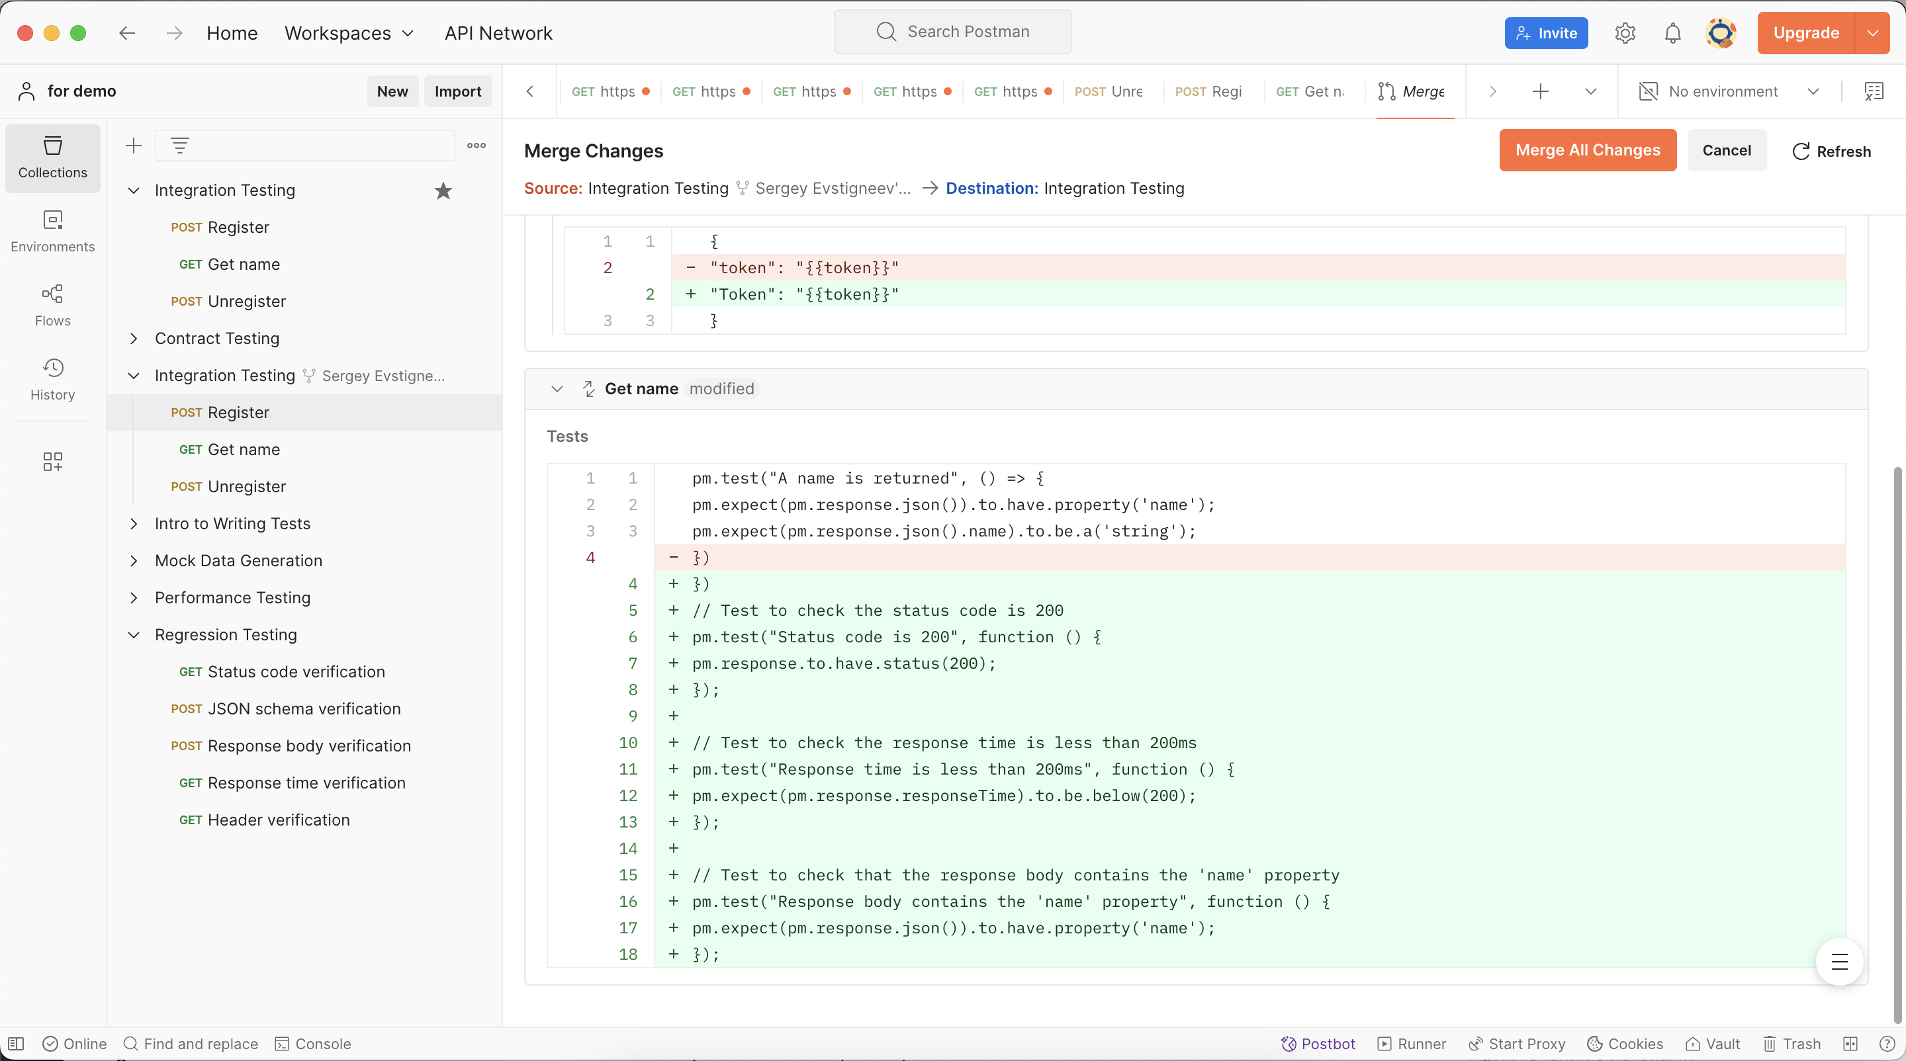Viewport: 1906px width, 1061px height.
Task: Open the settings gear icon
Action: pos(1625,32)
